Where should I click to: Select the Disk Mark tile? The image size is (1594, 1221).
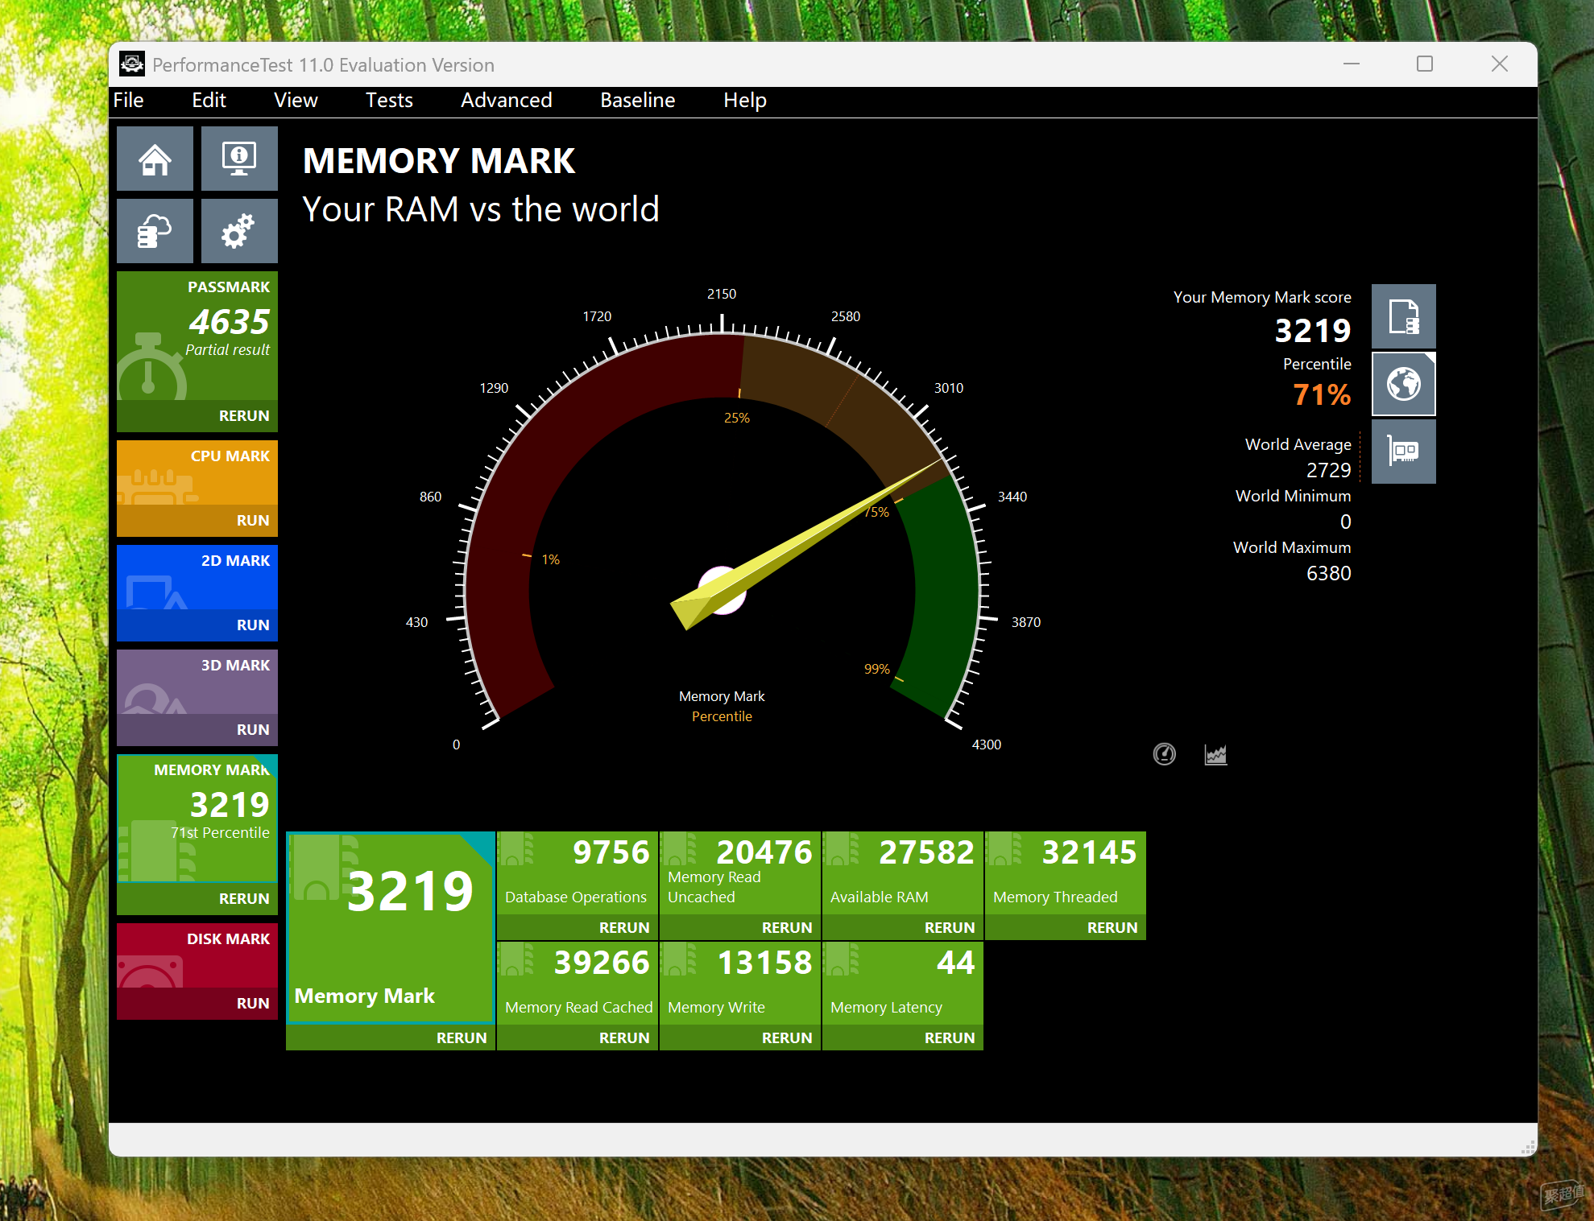pyautogui.click(x=197, y=955)
